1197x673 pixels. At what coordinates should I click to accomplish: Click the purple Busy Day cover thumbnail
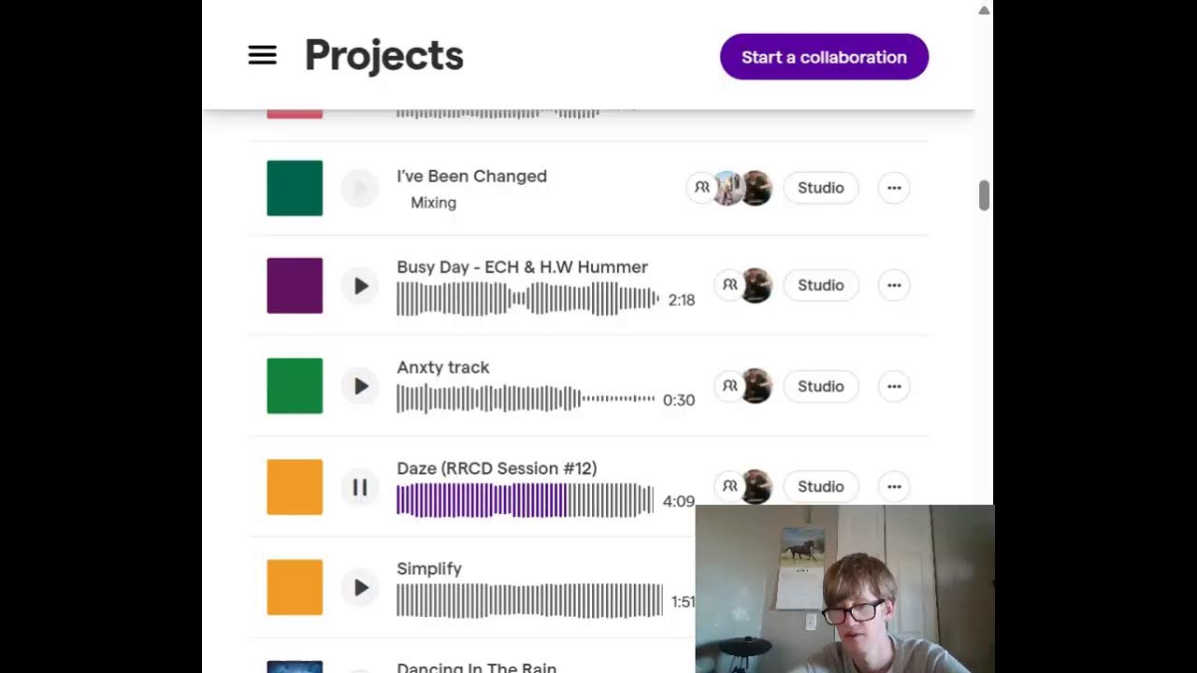click(295, 285)
